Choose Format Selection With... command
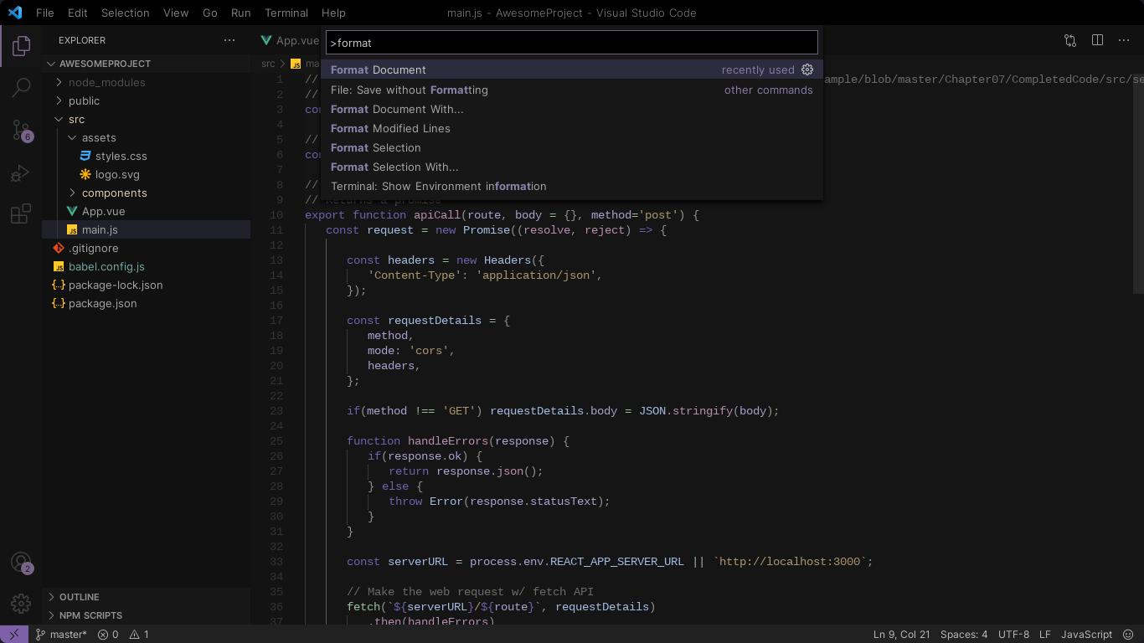 coord(572,167)
